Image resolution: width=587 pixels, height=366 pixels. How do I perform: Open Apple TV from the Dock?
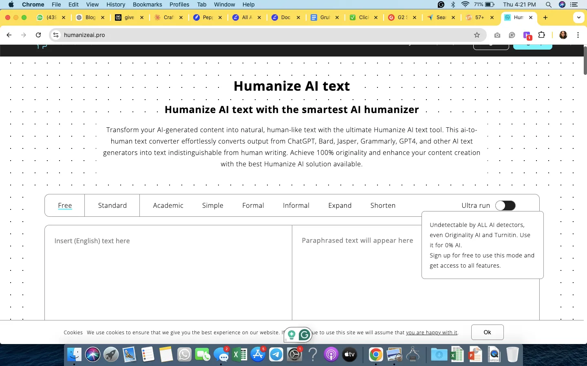pos(350,355)
